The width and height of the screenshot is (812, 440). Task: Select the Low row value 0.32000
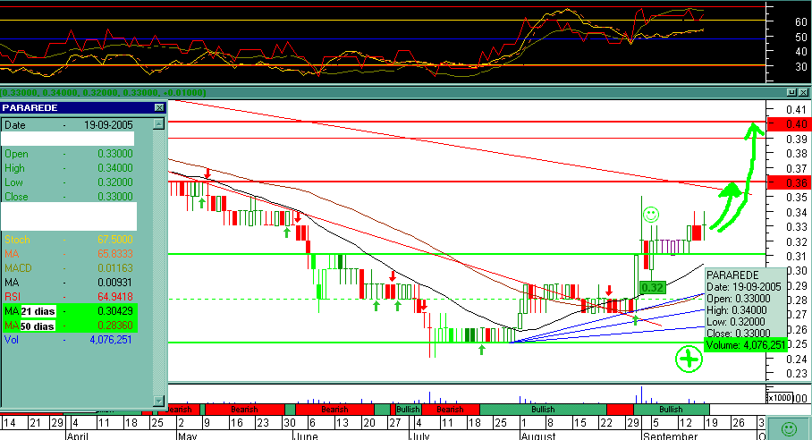(x=115, y=182)
